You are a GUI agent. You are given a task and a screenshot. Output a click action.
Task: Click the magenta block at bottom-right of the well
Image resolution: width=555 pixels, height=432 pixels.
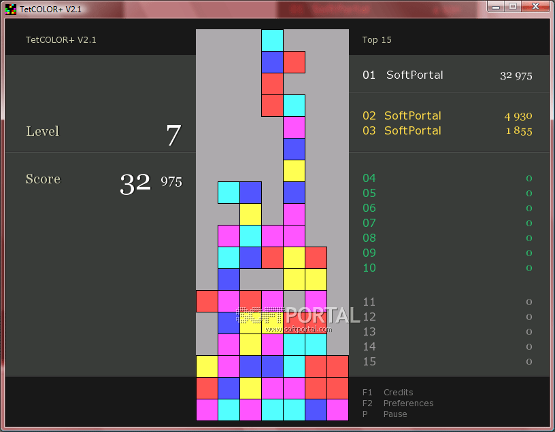(x=337, y=410)
